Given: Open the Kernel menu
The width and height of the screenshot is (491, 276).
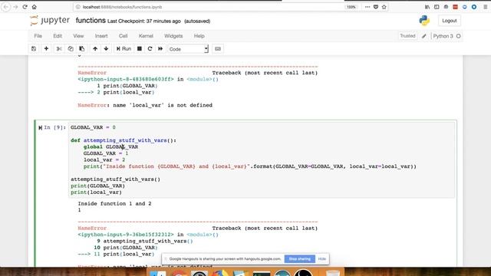Looking at the screenshot, I should coord(146,36).
